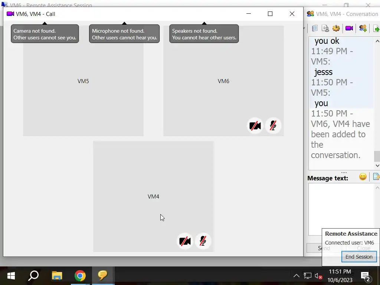Viewport: 380px width, 285px height.
Task: Toggle VM6's muted microphone icon
Action: [x=273, y=126]
